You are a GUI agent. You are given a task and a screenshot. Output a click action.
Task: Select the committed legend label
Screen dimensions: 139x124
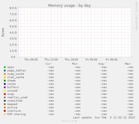tap(15, 101)
